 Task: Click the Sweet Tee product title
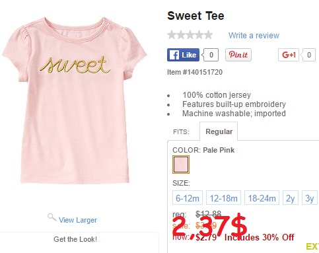[195, 16]
